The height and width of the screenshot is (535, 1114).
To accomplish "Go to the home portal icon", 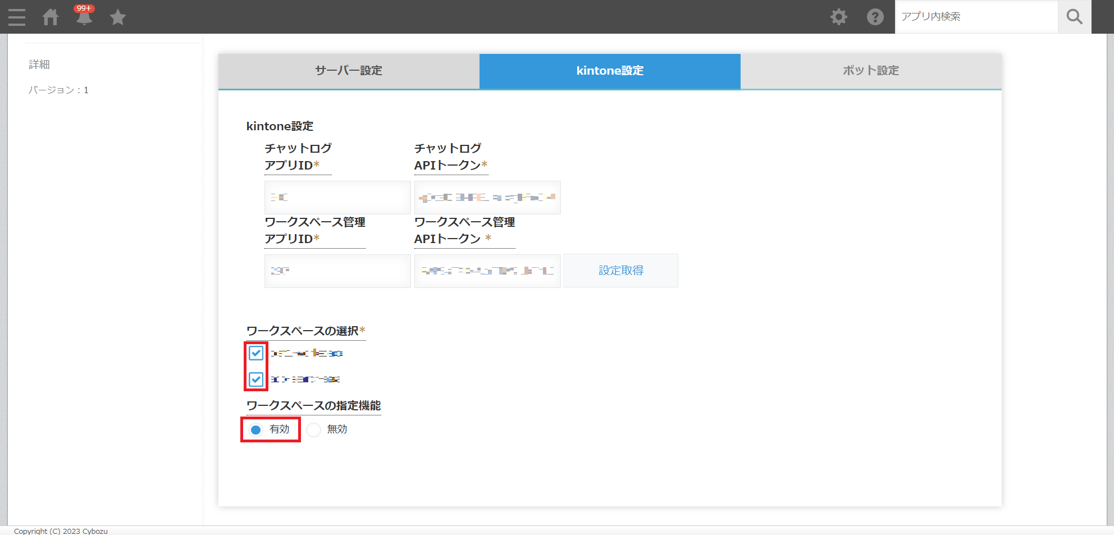I will tap(51, 17).
